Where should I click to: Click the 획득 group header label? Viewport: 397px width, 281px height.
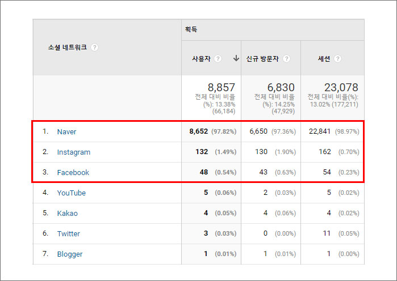pyautogui.click(x=191, y=29)
